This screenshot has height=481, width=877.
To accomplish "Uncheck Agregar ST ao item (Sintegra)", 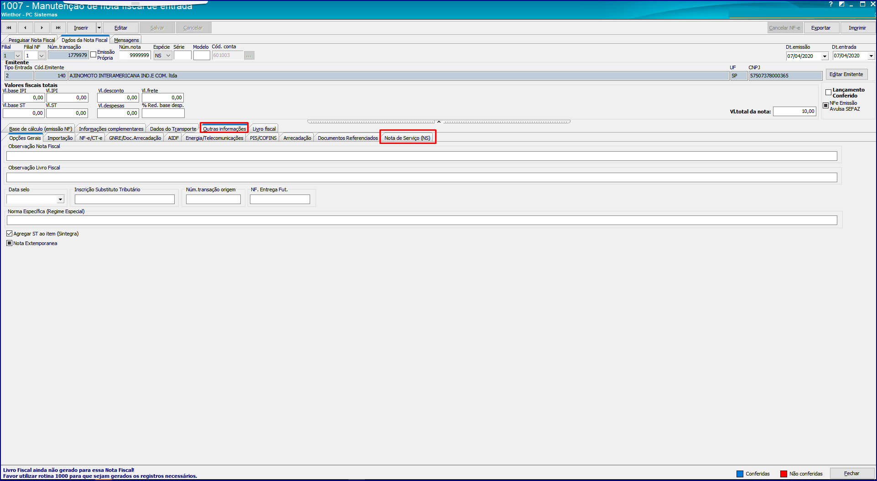I will [x=9, y=234].
